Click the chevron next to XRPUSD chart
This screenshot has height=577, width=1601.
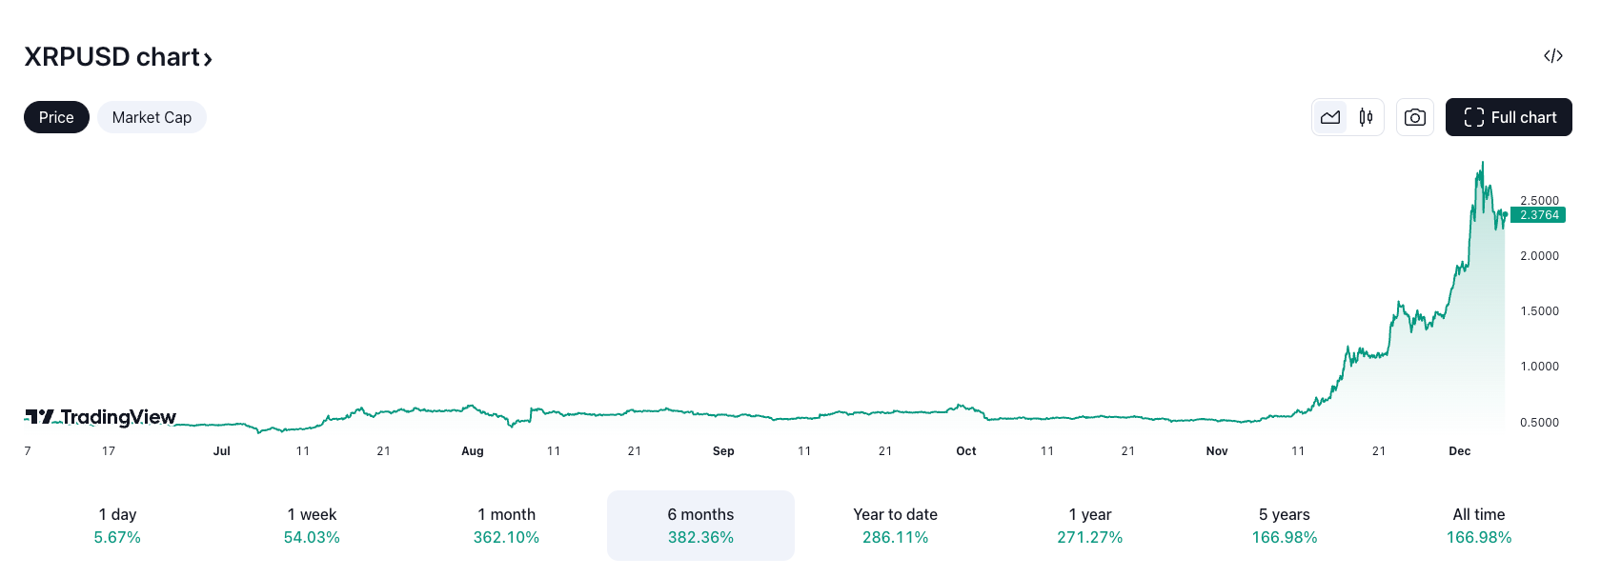208,60
